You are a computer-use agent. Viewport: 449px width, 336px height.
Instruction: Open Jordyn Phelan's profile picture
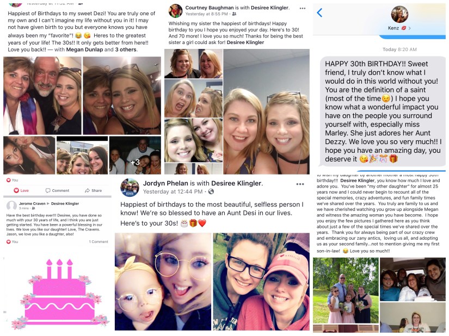[130, 188]
